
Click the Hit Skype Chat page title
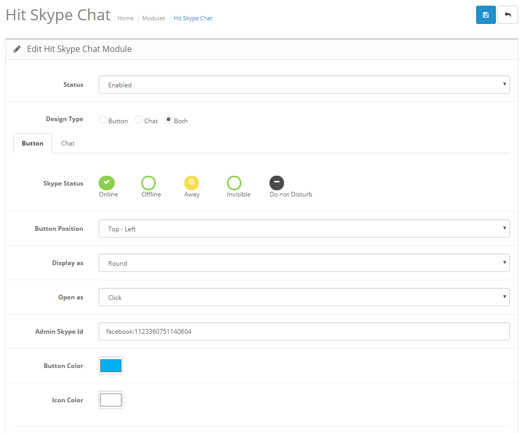[58, 15]
